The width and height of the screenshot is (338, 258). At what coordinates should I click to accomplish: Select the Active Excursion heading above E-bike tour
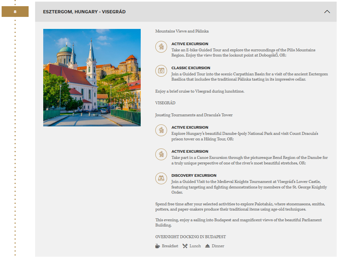[x=190, y=44]
